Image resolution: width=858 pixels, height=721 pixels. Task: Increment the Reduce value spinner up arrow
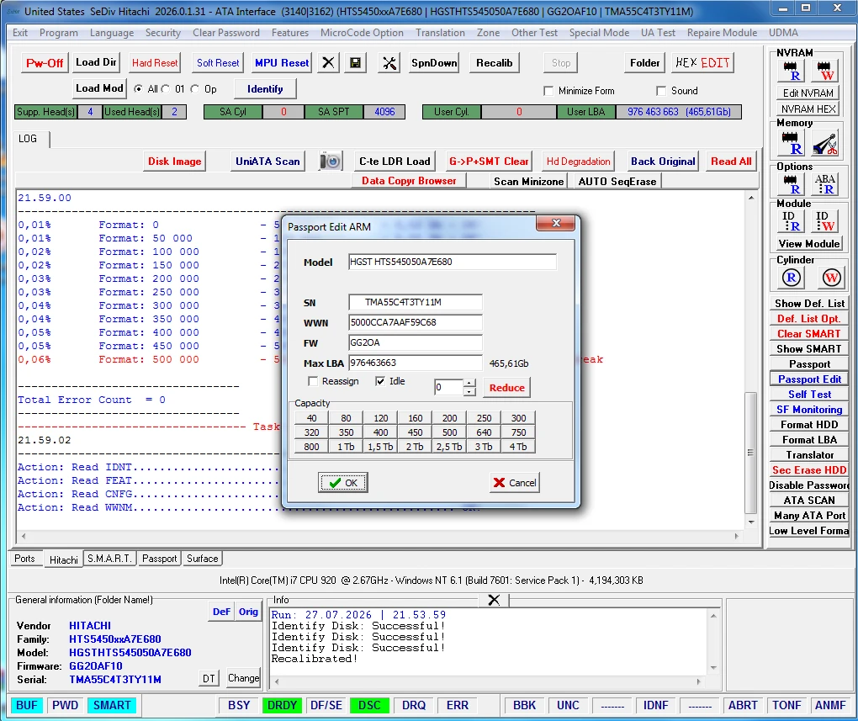point(469,383)
